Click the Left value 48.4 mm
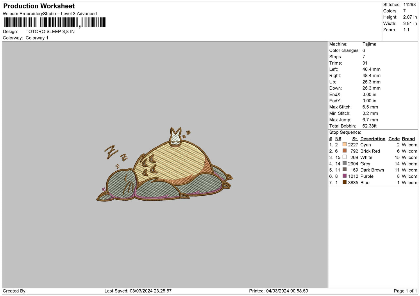The width and height of the screenshot is (420, 296). [x=371, y=69]
